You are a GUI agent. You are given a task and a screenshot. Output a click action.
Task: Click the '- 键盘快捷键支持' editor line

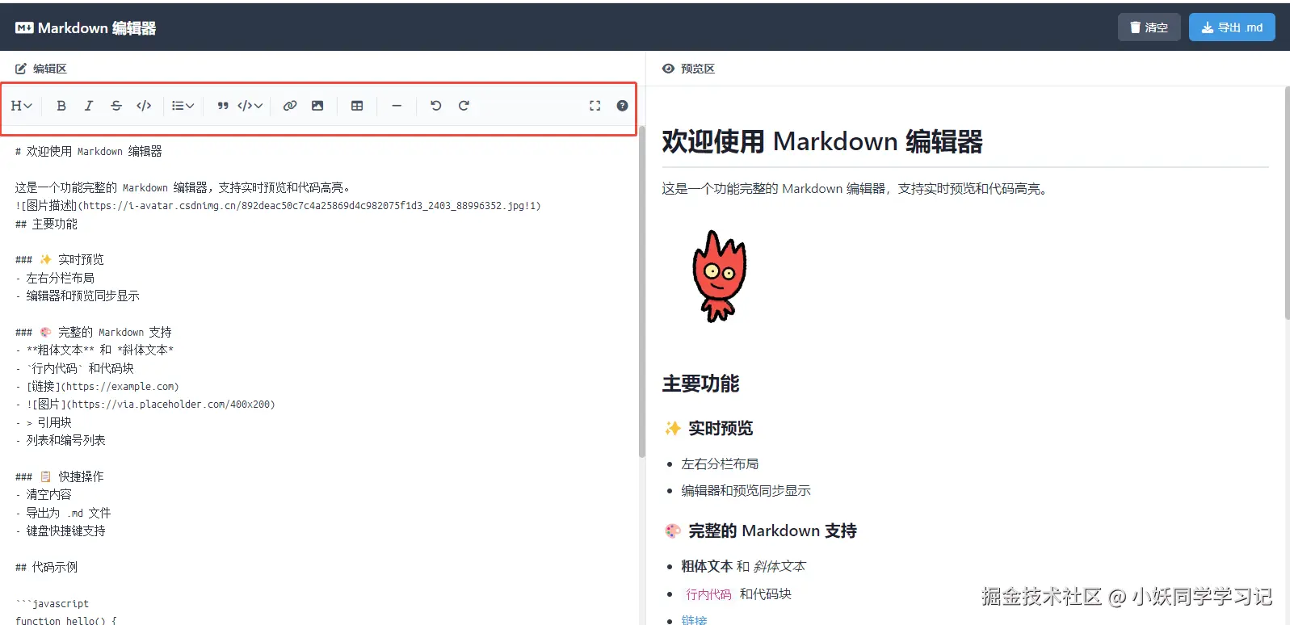[x=61, y=531]
